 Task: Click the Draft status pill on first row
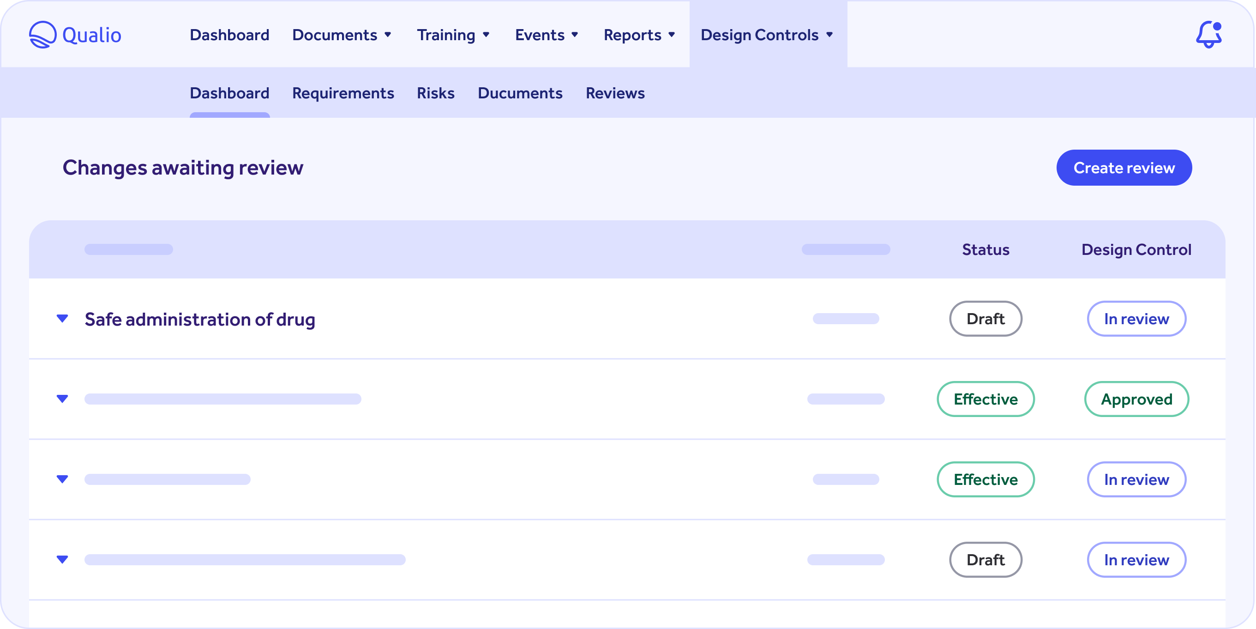point(986,319)
